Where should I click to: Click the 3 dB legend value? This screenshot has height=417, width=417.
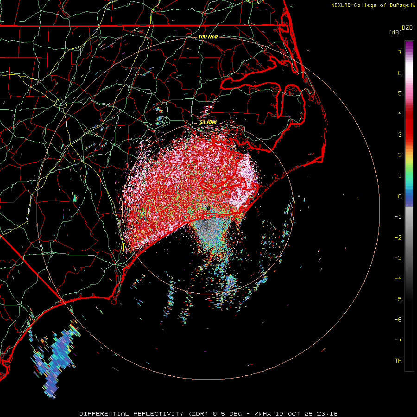[400, 134]
